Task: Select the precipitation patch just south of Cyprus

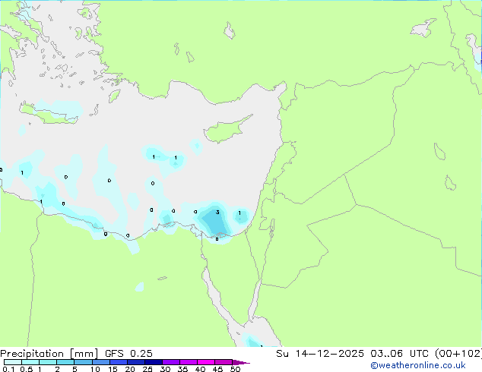Action: pos(196,146)
